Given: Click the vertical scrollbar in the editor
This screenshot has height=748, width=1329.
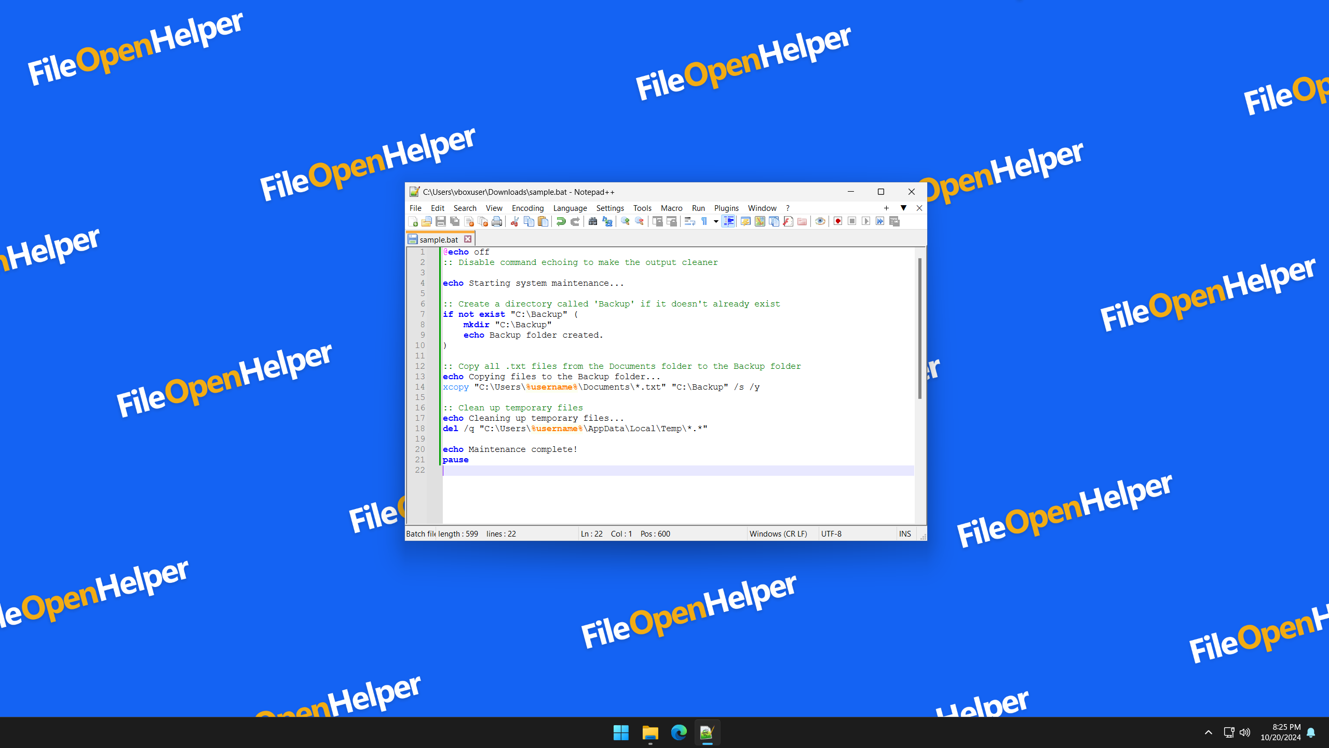Looking at the screenshot, I should pos(919,328).
